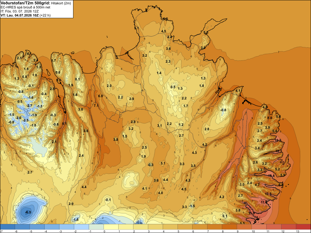Select the legend swatch between -4 and -3
This screenshot has height=233, width=311.
pos(52,227)
